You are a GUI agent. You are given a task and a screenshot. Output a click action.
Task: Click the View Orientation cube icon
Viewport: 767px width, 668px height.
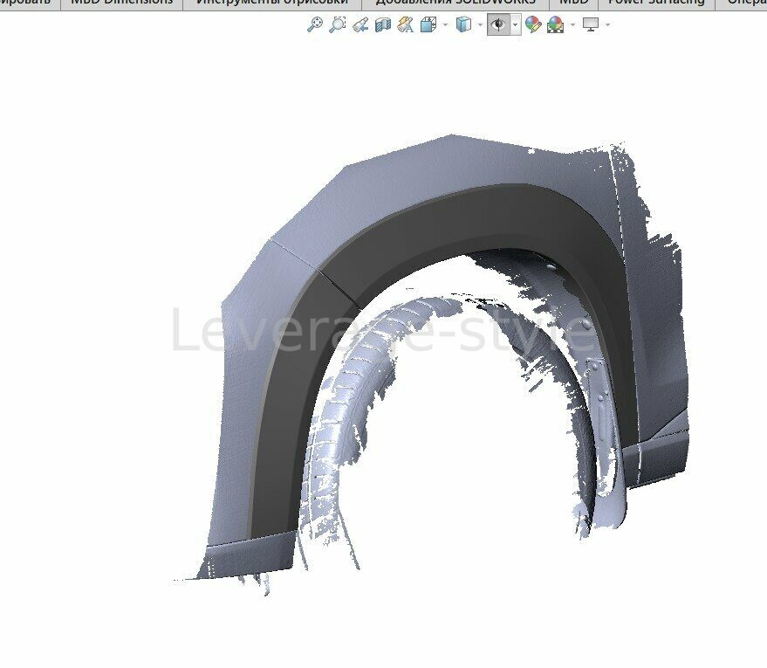[428, 25]
